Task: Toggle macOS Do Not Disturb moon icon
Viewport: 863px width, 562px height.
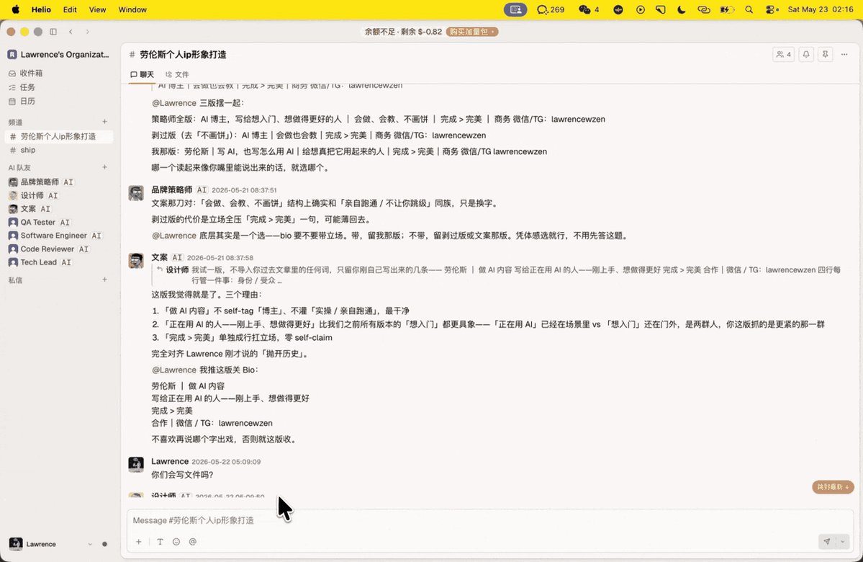Action: 682,9
